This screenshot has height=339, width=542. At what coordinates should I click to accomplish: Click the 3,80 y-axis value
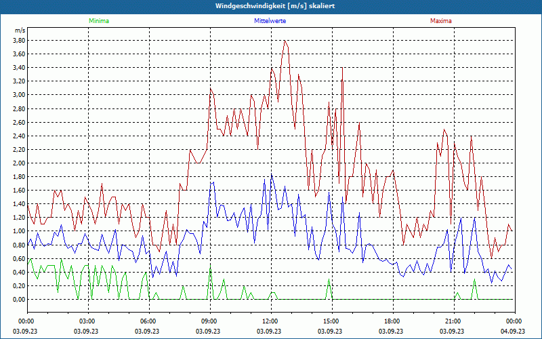[x=19, y=41]
